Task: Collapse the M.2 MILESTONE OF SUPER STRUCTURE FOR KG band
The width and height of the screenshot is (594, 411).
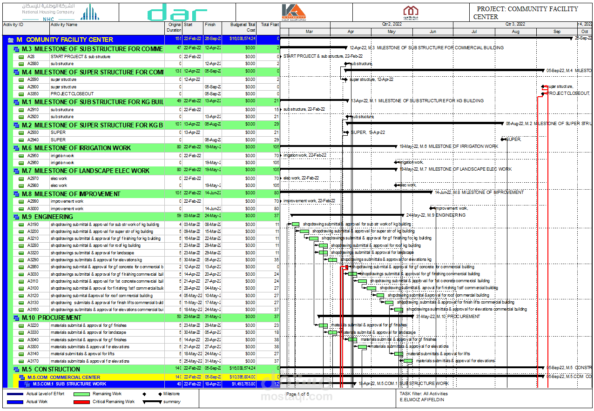Action: [17, 125]
